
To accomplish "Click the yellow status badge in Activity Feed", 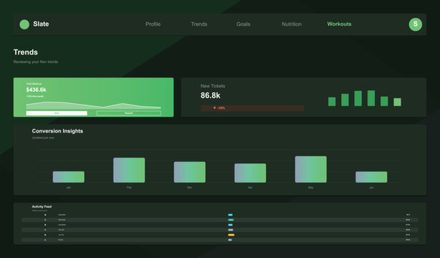I will [x=231, y=234].
